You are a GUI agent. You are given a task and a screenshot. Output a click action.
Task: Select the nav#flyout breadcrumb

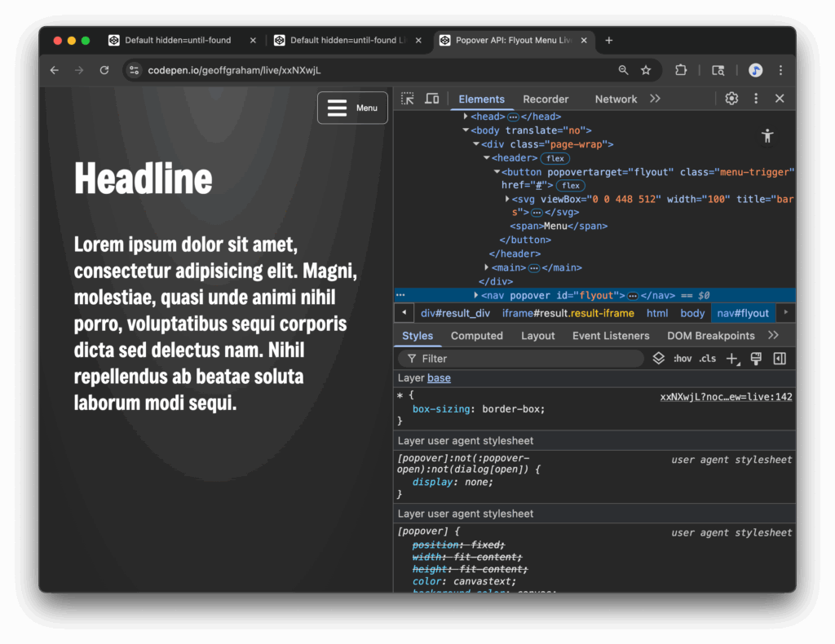pos(742,313)
